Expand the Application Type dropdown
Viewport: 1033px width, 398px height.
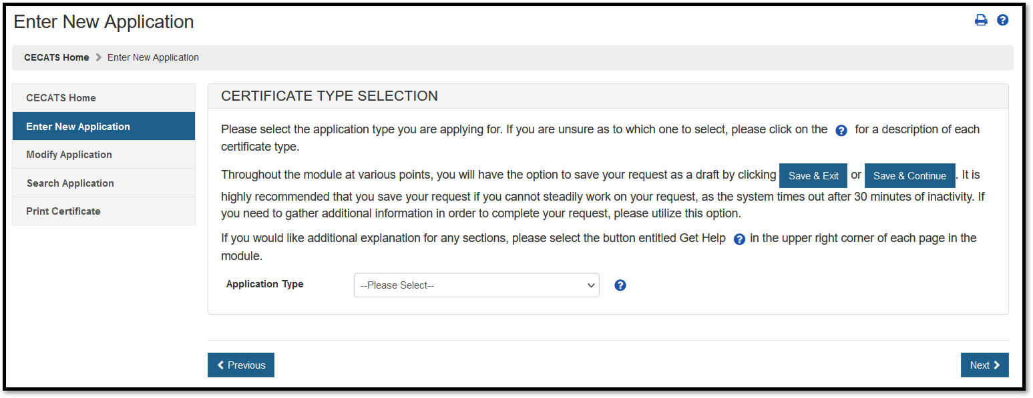[476, 285]
